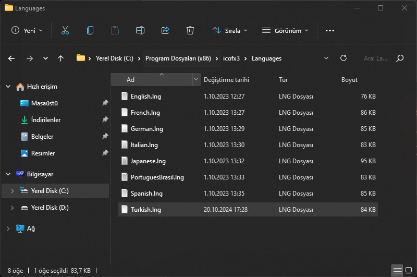Open the Yeni new item dropdown
Screen dimensions: 417x277
point(27,30)
